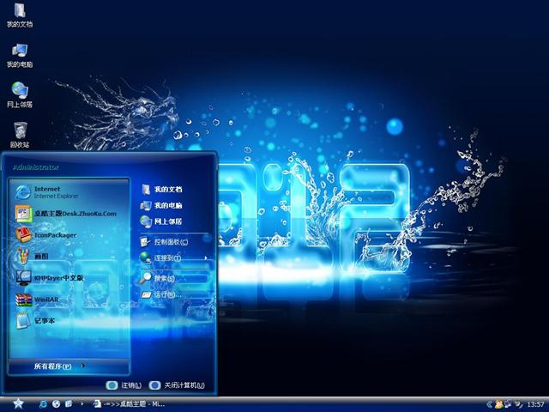Open the 画图 (Paint) program

pos(41,257)
